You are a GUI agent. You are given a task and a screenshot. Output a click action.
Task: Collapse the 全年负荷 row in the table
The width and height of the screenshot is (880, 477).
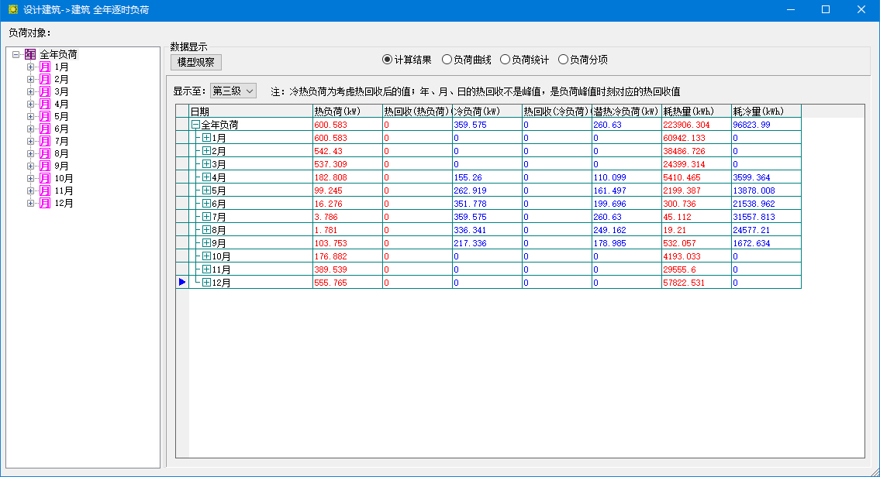coord(195,125)
